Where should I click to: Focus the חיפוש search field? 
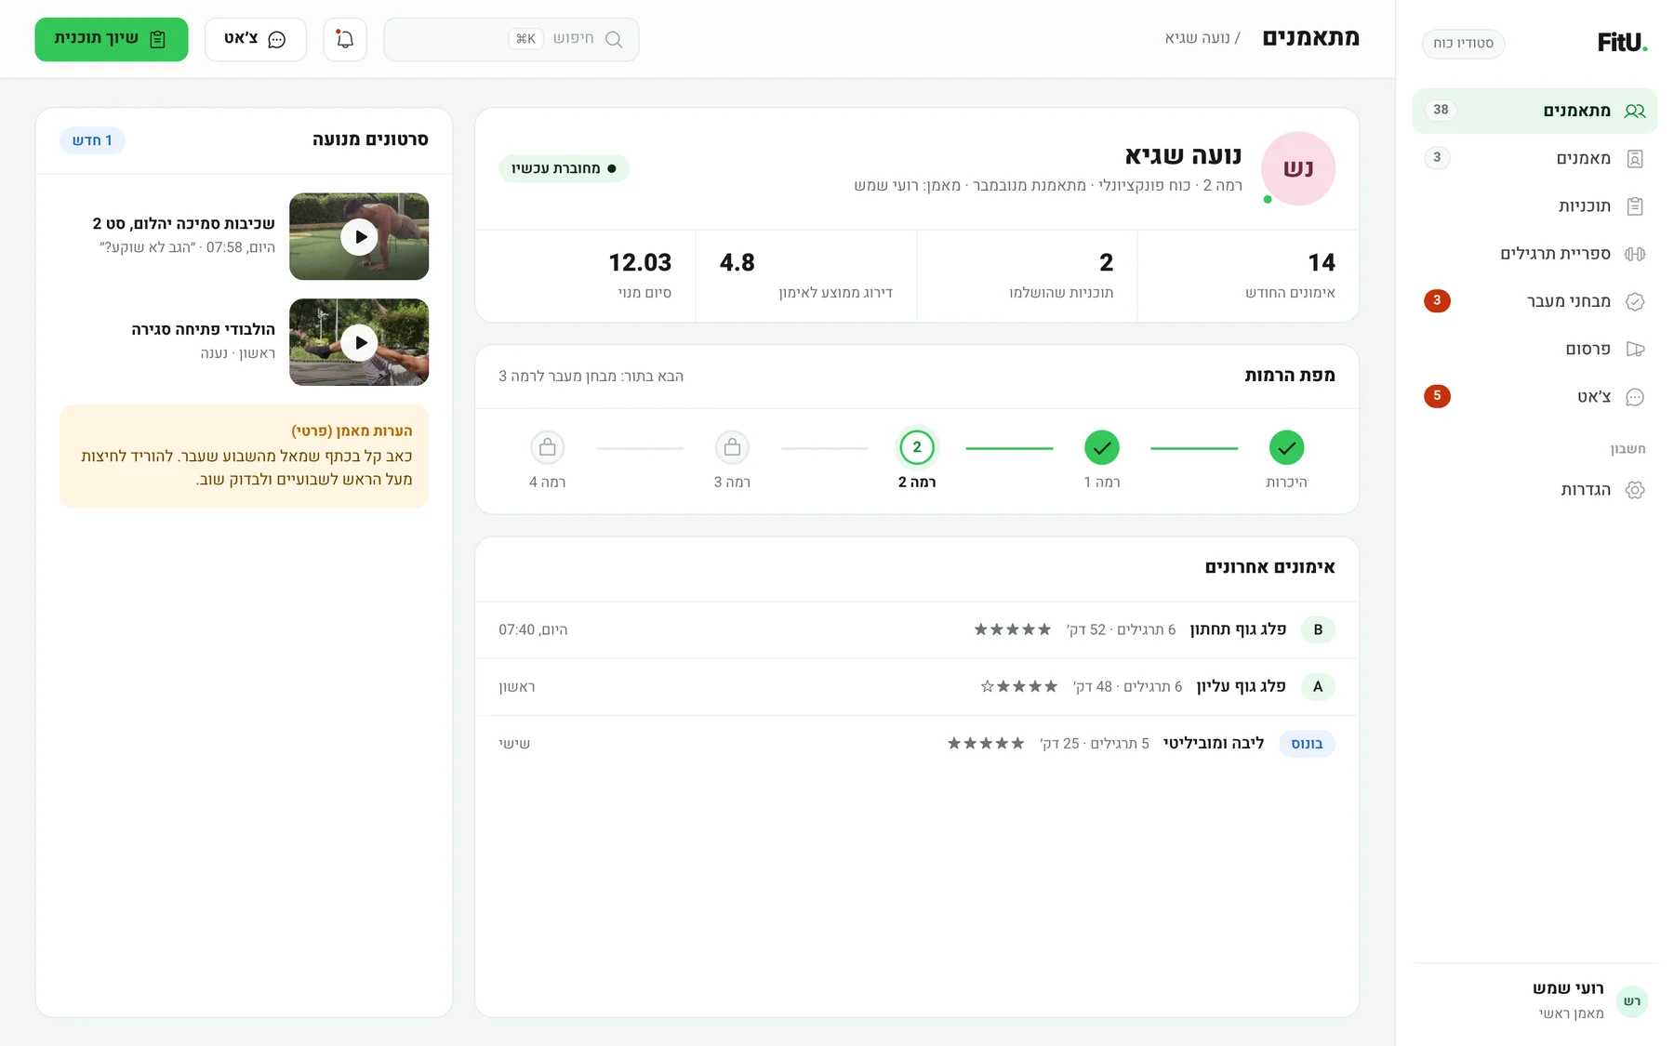coord(511,39)
